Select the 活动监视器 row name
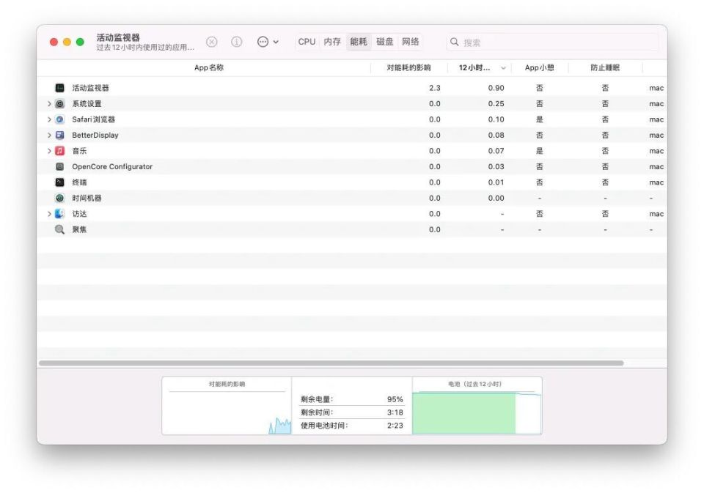Image resolution: width=704 pixels, height=493 pixels. 90,88
